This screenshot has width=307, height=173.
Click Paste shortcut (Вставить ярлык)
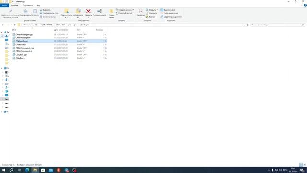pos(48,17)
